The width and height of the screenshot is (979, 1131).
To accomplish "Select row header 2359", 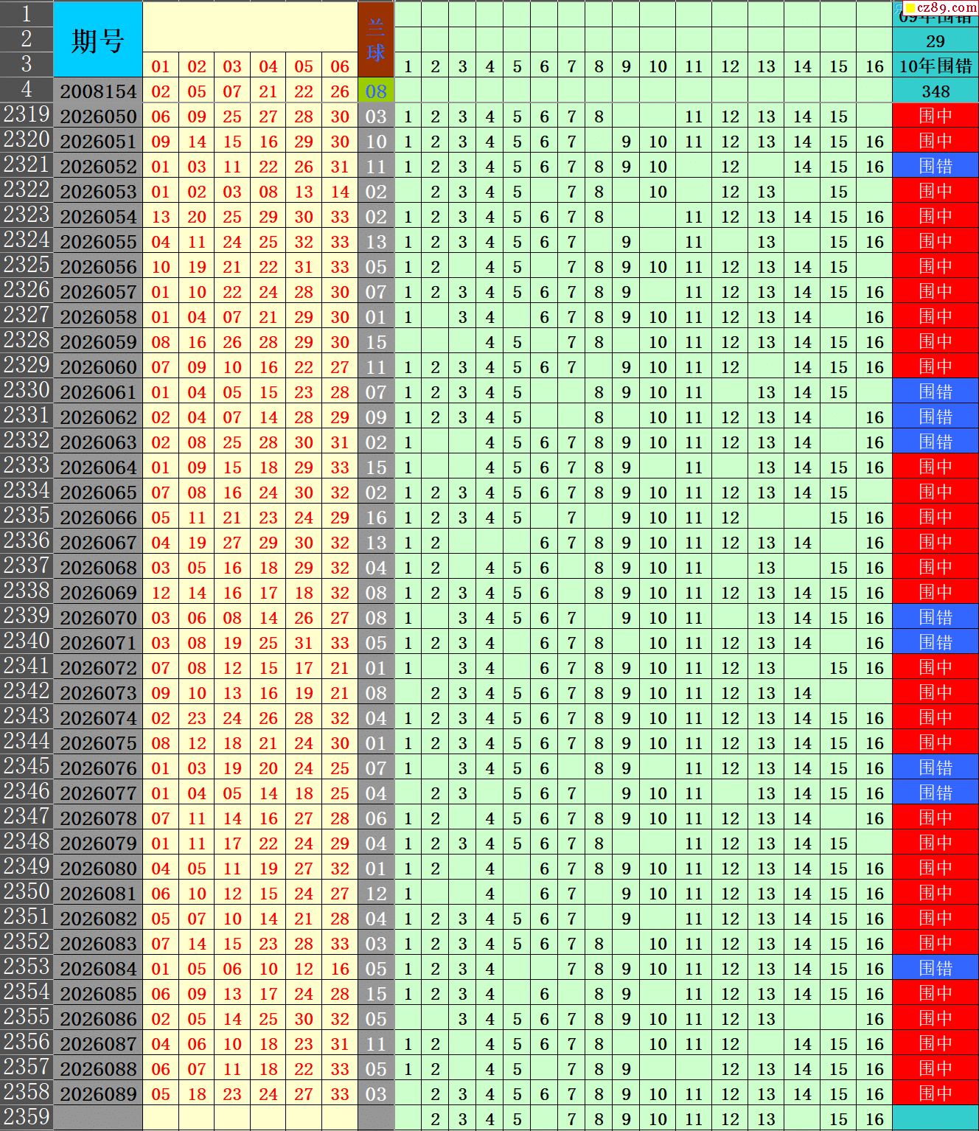I will click(27, 1118).
